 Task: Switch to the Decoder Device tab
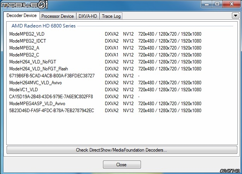tap(22, 15)
